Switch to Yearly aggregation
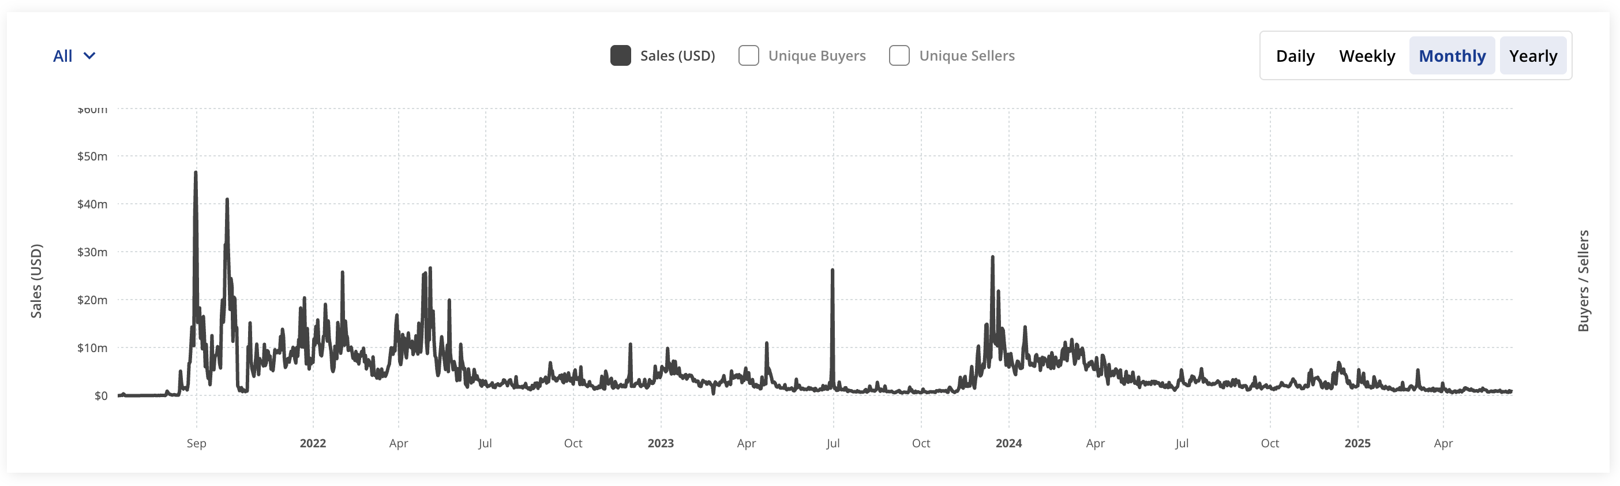The height and width of the screenshot is (486, 1620). [1533, 55]
